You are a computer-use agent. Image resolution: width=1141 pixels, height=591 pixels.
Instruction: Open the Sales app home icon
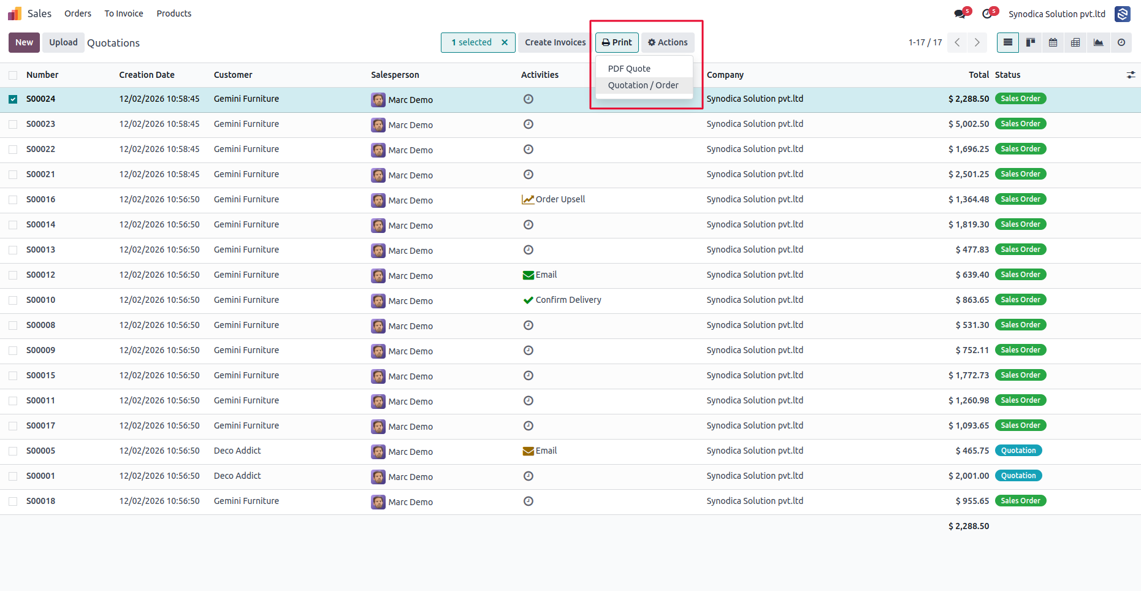(x=15, y=13)
